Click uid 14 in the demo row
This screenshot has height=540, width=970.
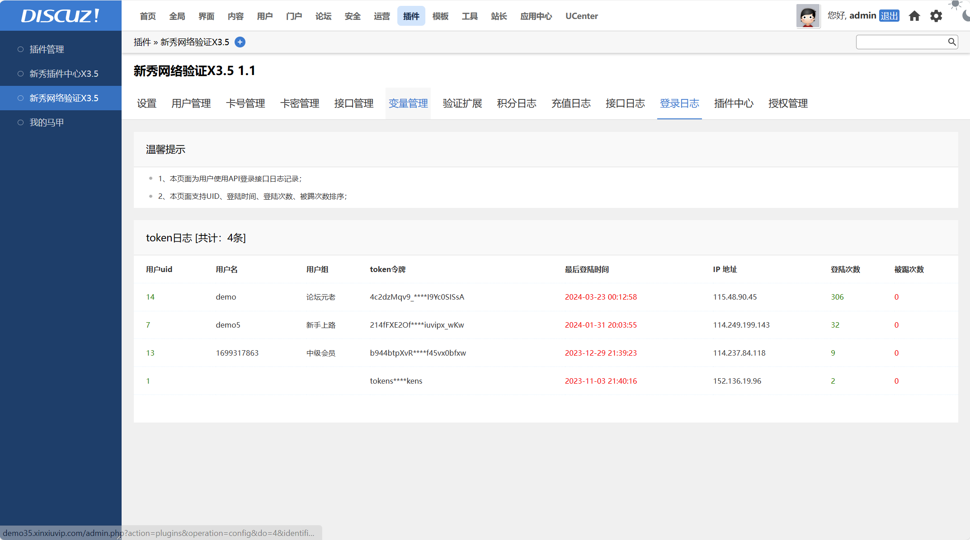(x=151, y=297)
